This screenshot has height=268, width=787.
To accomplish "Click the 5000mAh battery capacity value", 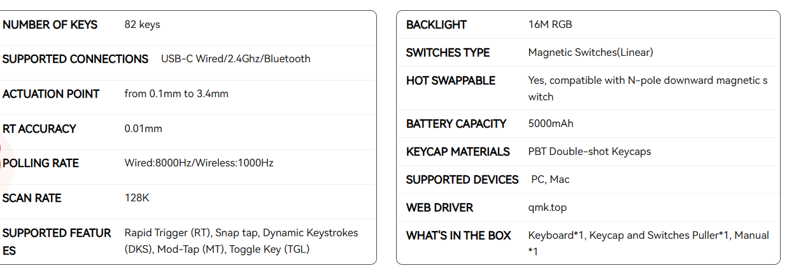I will [x=551, y=124].
